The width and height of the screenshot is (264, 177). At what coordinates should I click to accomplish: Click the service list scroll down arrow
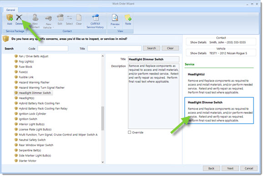tap(103, 162)
